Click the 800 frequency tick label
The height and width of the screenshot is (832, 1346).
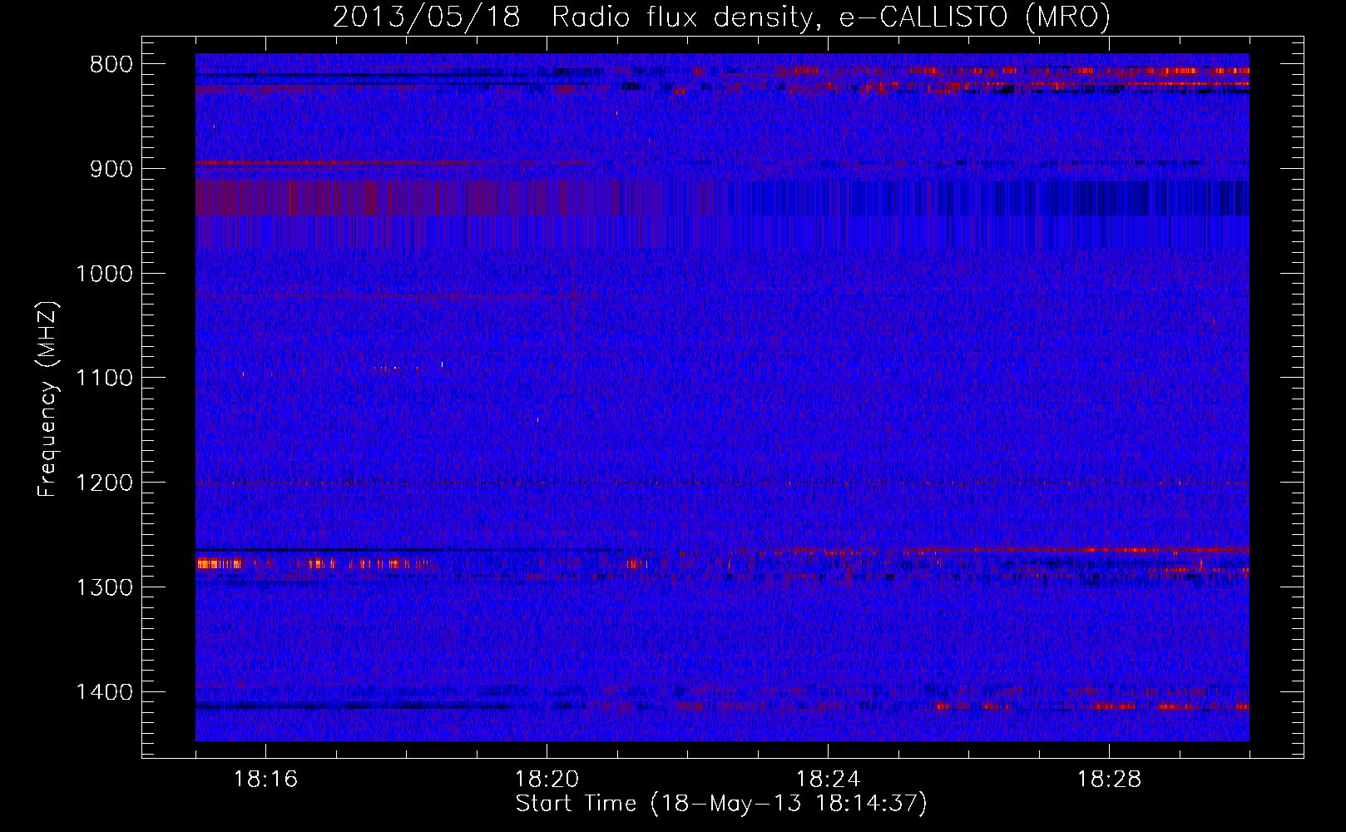[x=111, y=64]
